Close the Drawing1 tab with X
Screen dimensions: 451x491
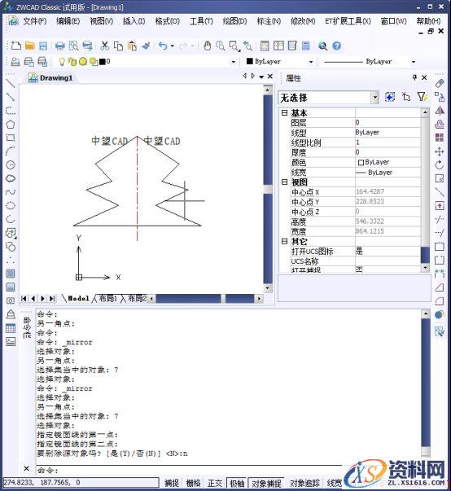(270, 76)
